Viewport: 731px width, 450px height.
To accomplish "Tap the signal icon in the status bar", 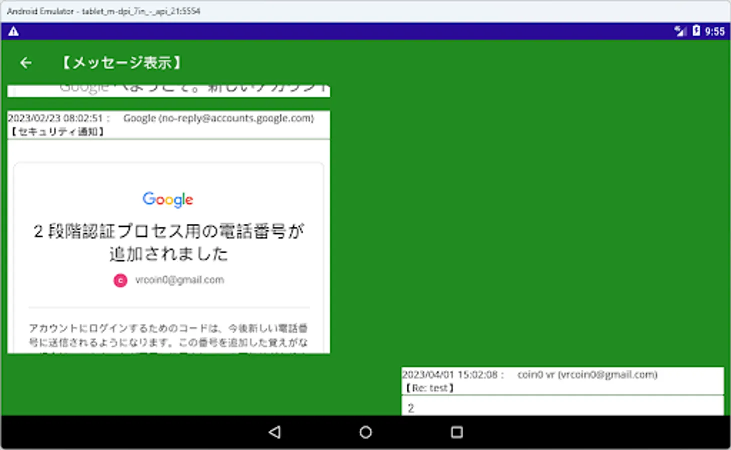I will pyautogui.click(x=680, y=31).
